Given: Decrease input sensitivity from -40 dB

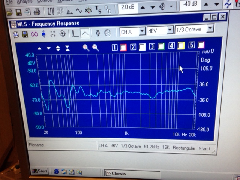Looking at the screenshot, I should 217,4.
